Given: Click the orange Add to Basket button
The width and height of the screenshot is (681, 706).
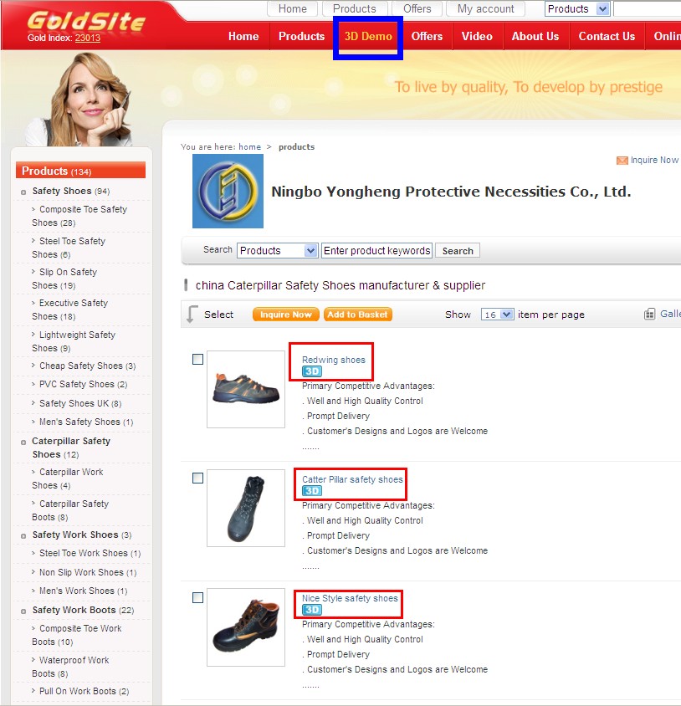Looking at the screenshot, I should (357, 315).
